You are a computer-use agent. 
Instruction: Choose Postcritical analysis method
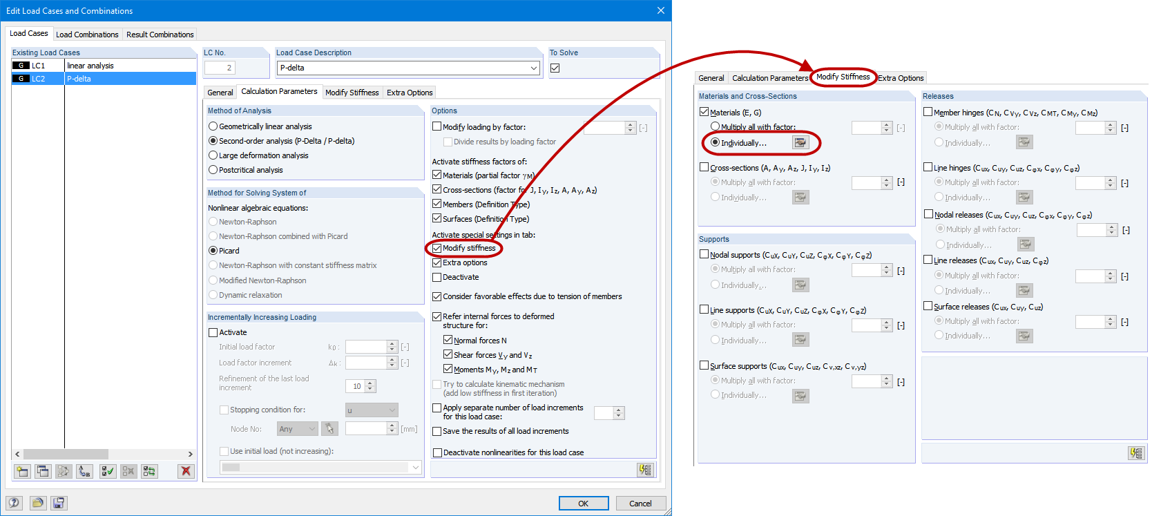pos(213,170)
